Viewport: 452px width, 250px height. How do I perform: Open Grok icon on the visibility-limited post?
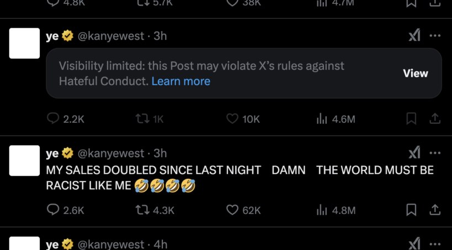click(x=414, y=36)
